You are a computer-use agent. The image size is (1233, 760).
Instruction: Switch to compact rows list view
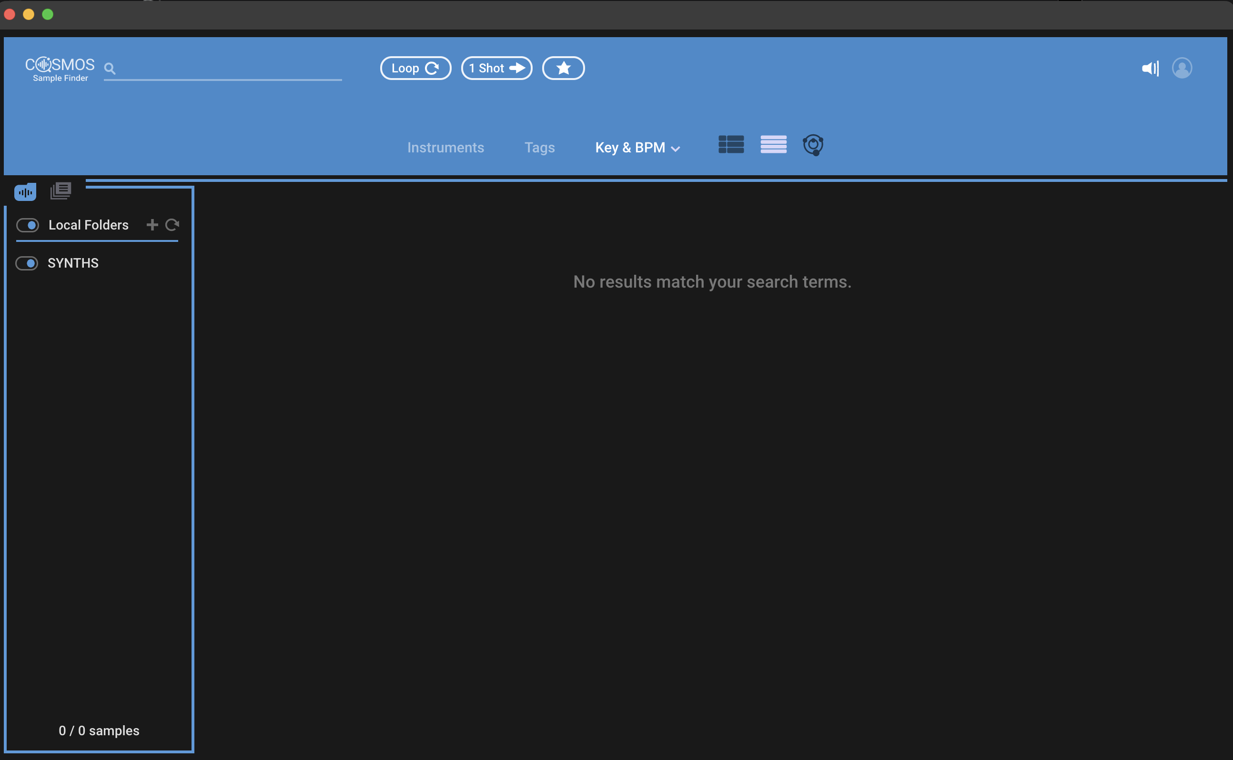[773, 145]
